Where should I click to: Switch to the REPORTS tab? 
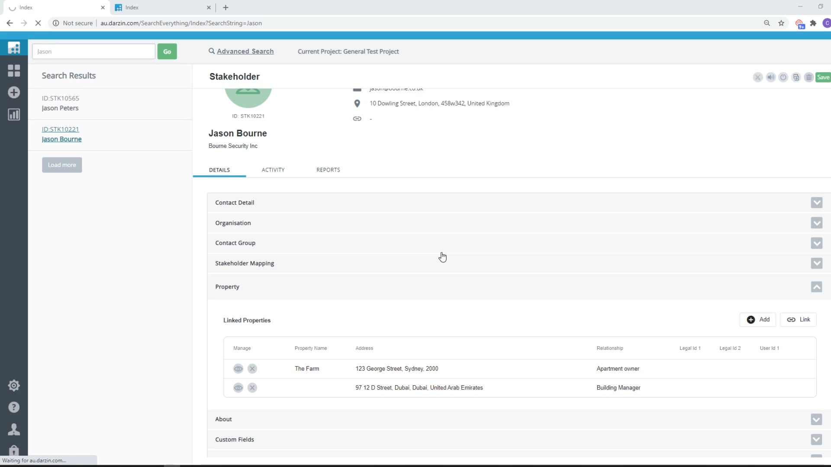[328, 170]
